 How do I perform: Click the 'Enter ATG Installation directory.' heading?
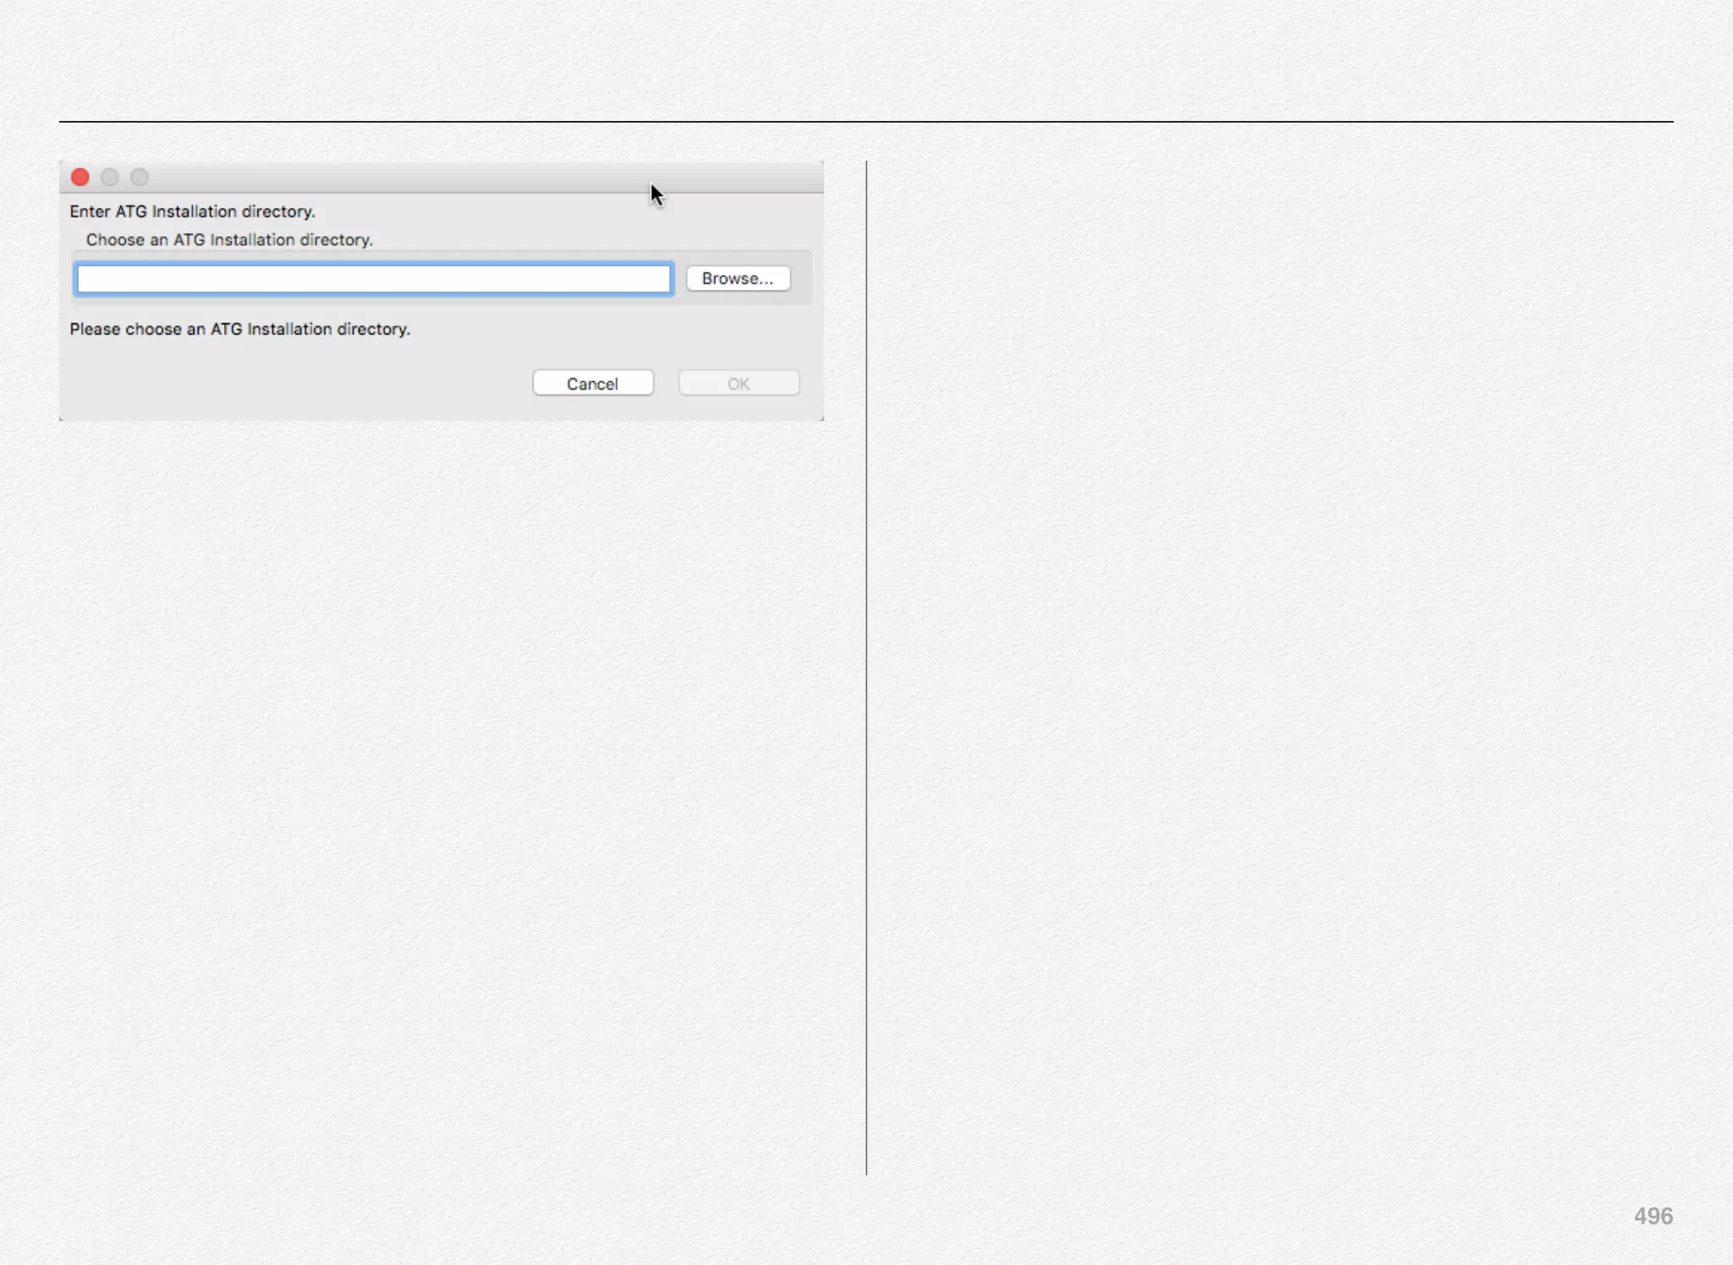pos(192,211)
